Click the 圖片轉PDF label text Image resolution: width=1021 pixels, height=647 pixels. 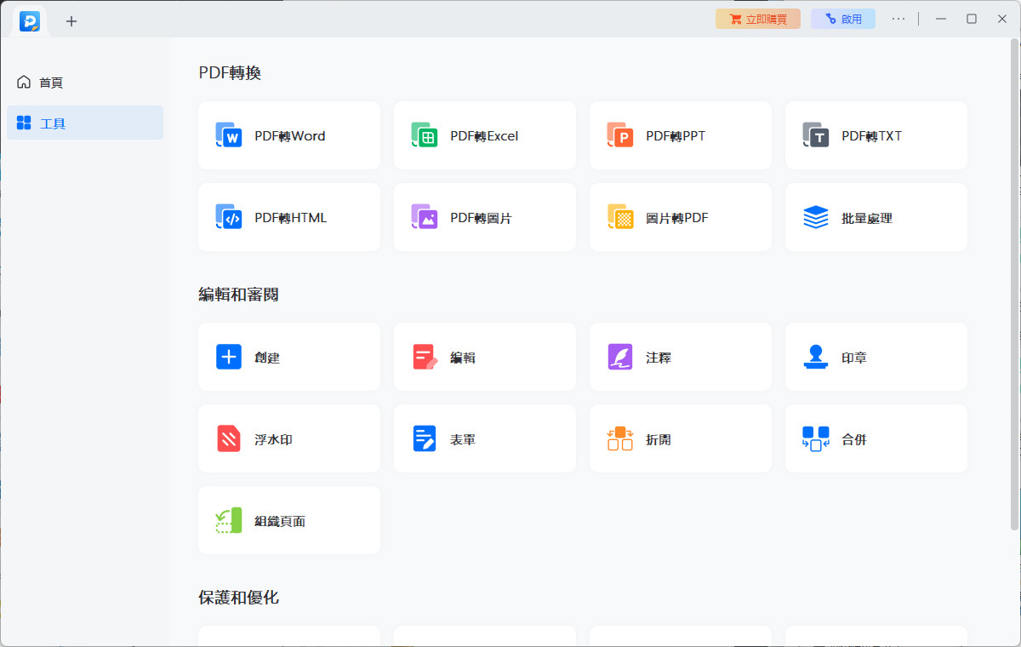[x=677, y=218]
